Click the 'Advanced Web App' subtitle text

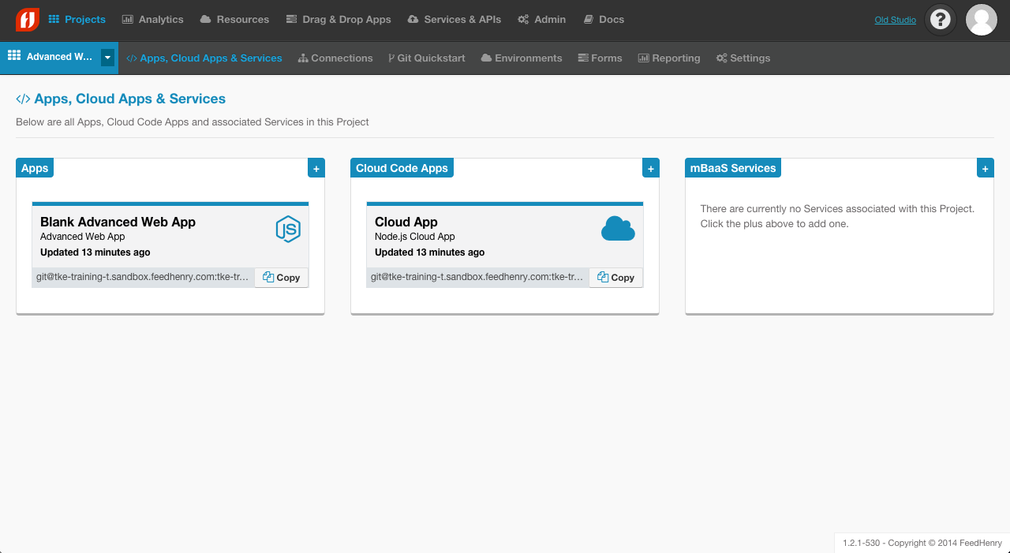(x=83, y=237)
